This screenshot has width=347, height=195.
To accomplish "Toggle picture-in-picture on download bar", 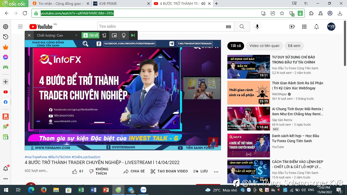I will tap(114, 35).
